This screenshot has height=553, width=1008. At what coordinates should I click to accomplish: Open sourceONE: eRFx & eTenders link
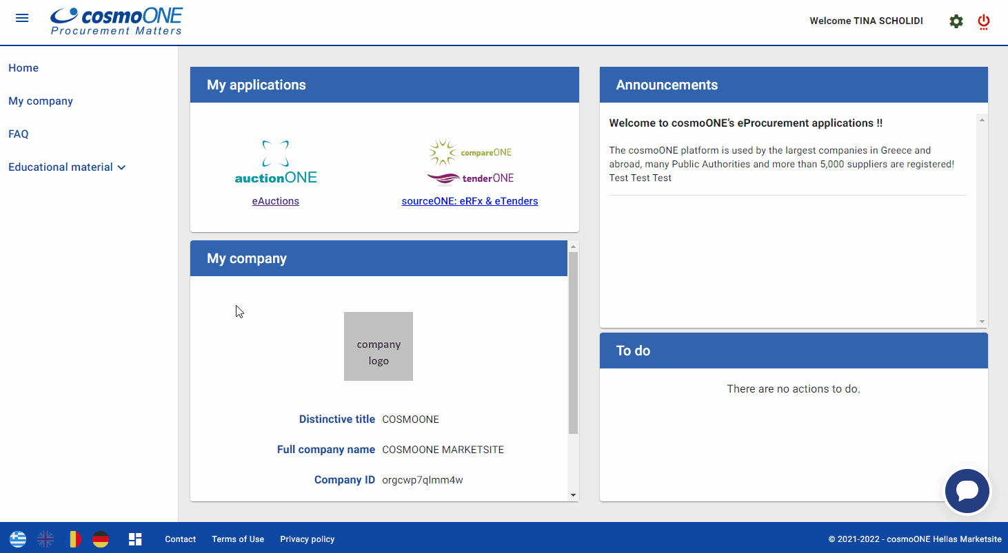point(470,201)
